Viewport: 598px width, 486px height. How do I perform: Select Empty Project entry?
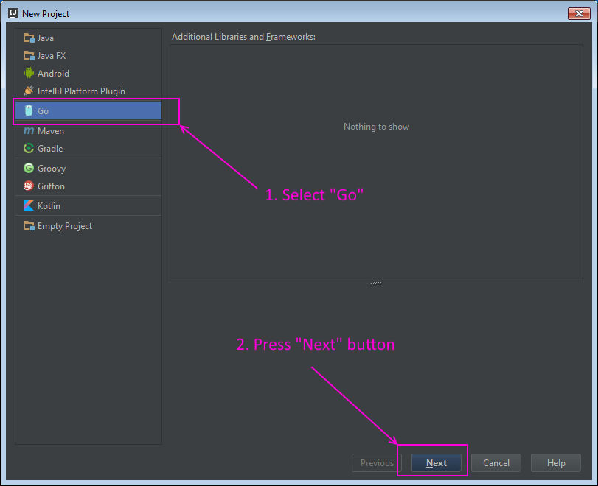click(x=88, y=226)
